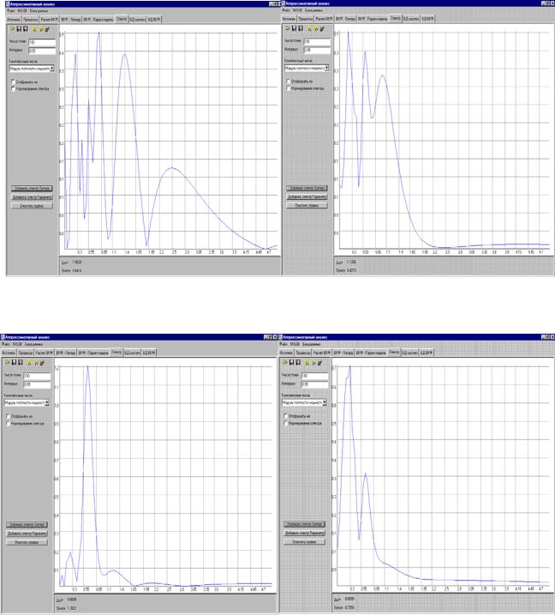The width and height of the screenshot is (555, 615).
Task: Toggle the 'Отображать на' checkbox in the bottom-left window
Action: click(x=9, y=416)
